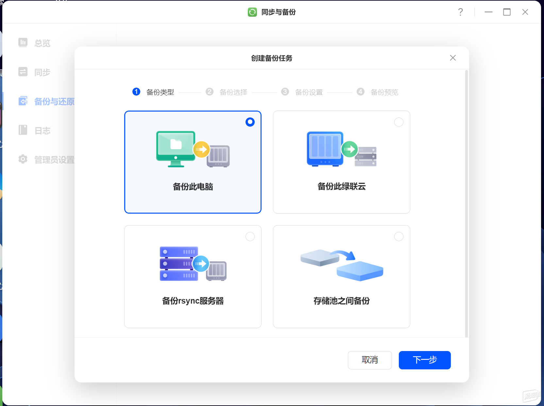Select the 备份此绿联云 radio button
This screenshot has width=544, height=406.
pos(399,122)
